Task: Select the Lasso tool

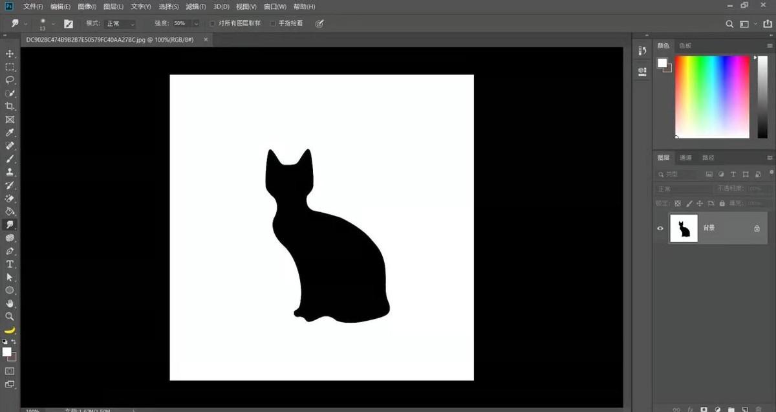Action: click(x=10, y=80)
